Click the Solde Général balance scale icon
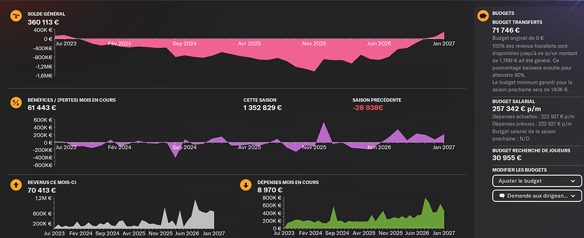The width and height of the screenshot is (584, 238). click(x=15, y=16)
